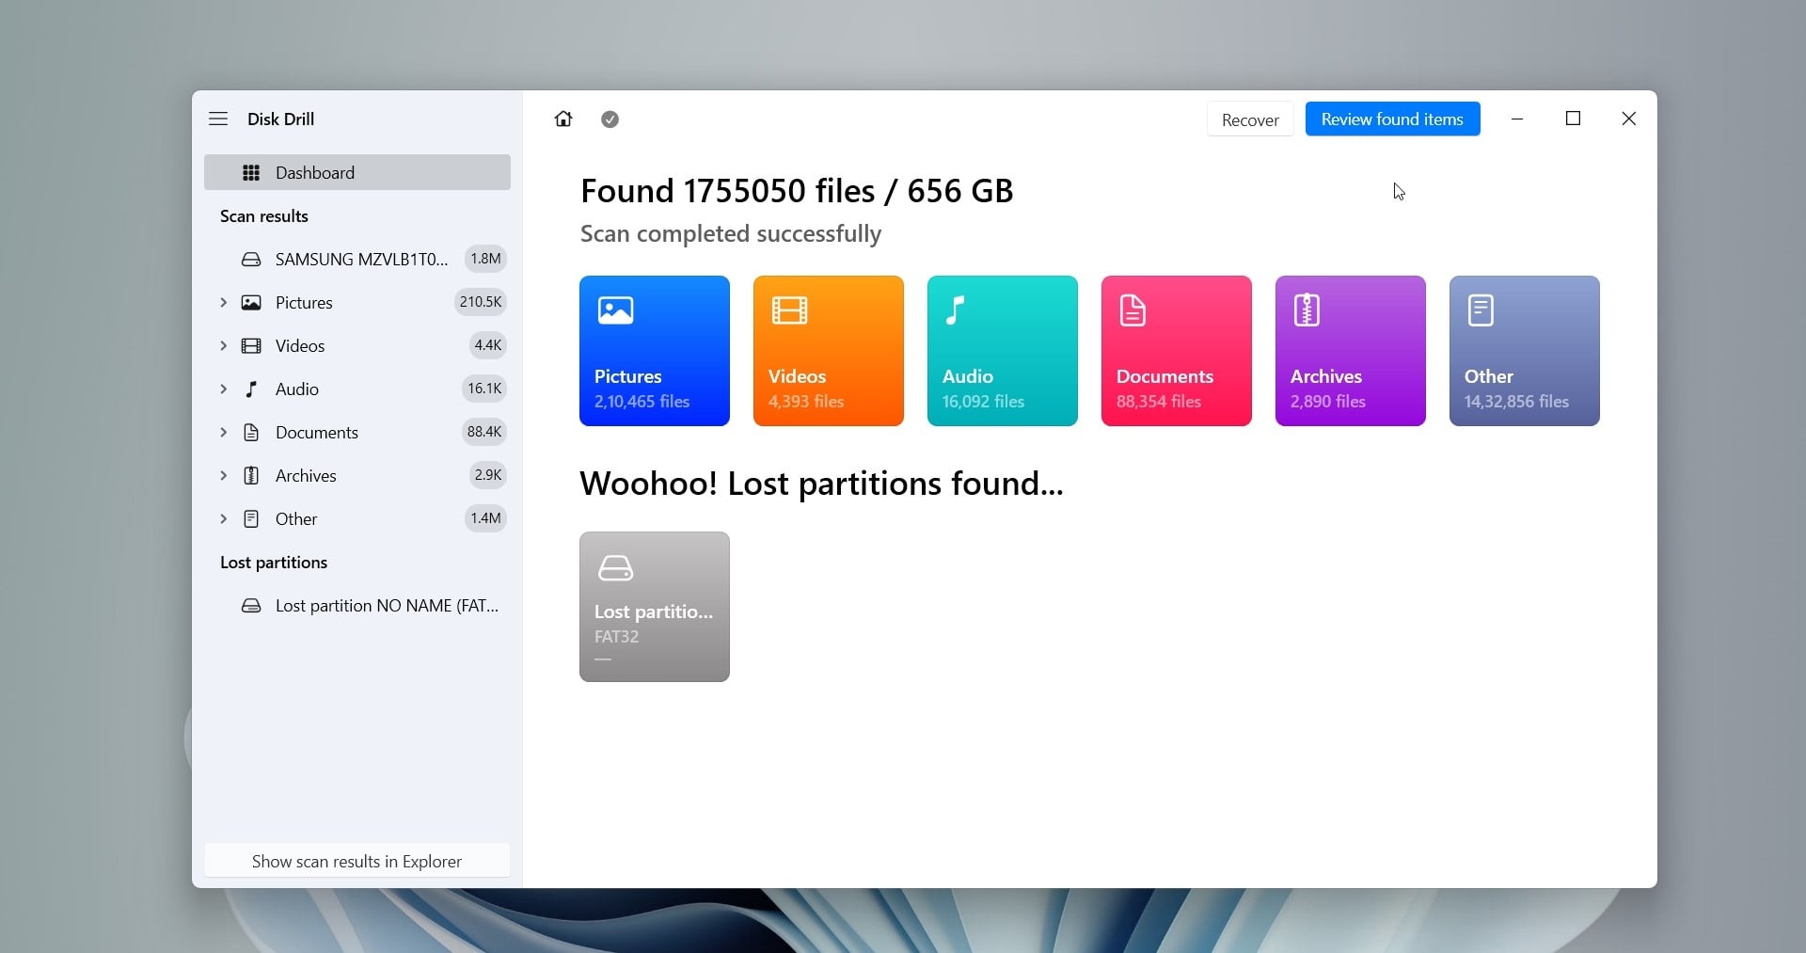Click Show scan results in Explorer
The width and height of the screenshot is (1806, 953).
357,861
